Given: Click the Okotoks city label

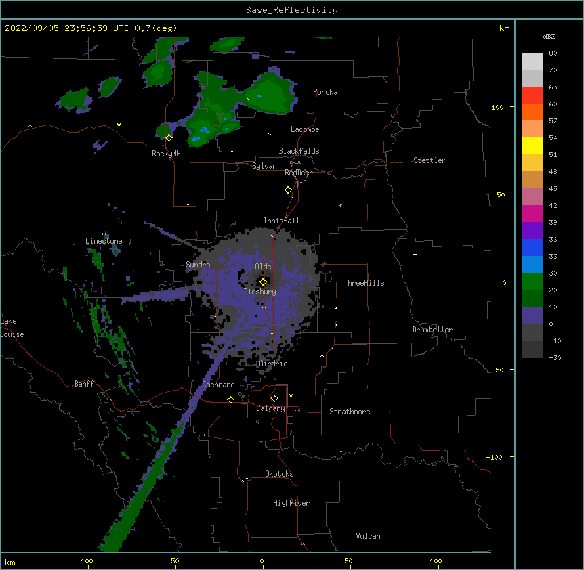Looking at the screenshot, I should pyautogui.click(x=279, y=474).
